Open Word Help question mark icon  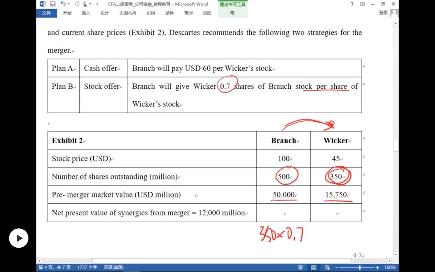[352, 4]
